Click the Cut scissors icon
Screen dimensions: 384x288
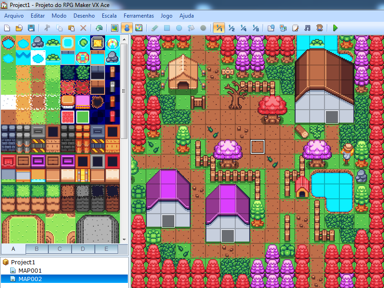tap(47, 28)
